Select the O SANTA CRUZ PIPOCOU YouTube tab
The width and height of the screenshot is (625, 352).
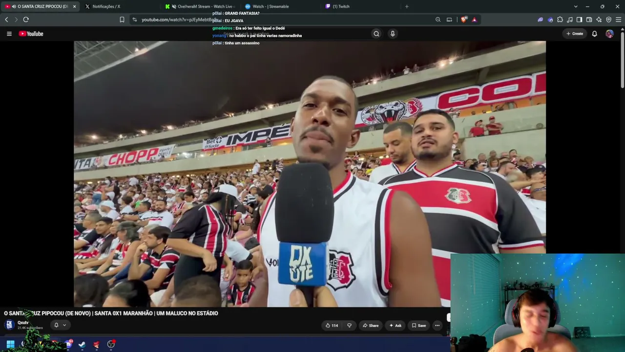point(39,6)
